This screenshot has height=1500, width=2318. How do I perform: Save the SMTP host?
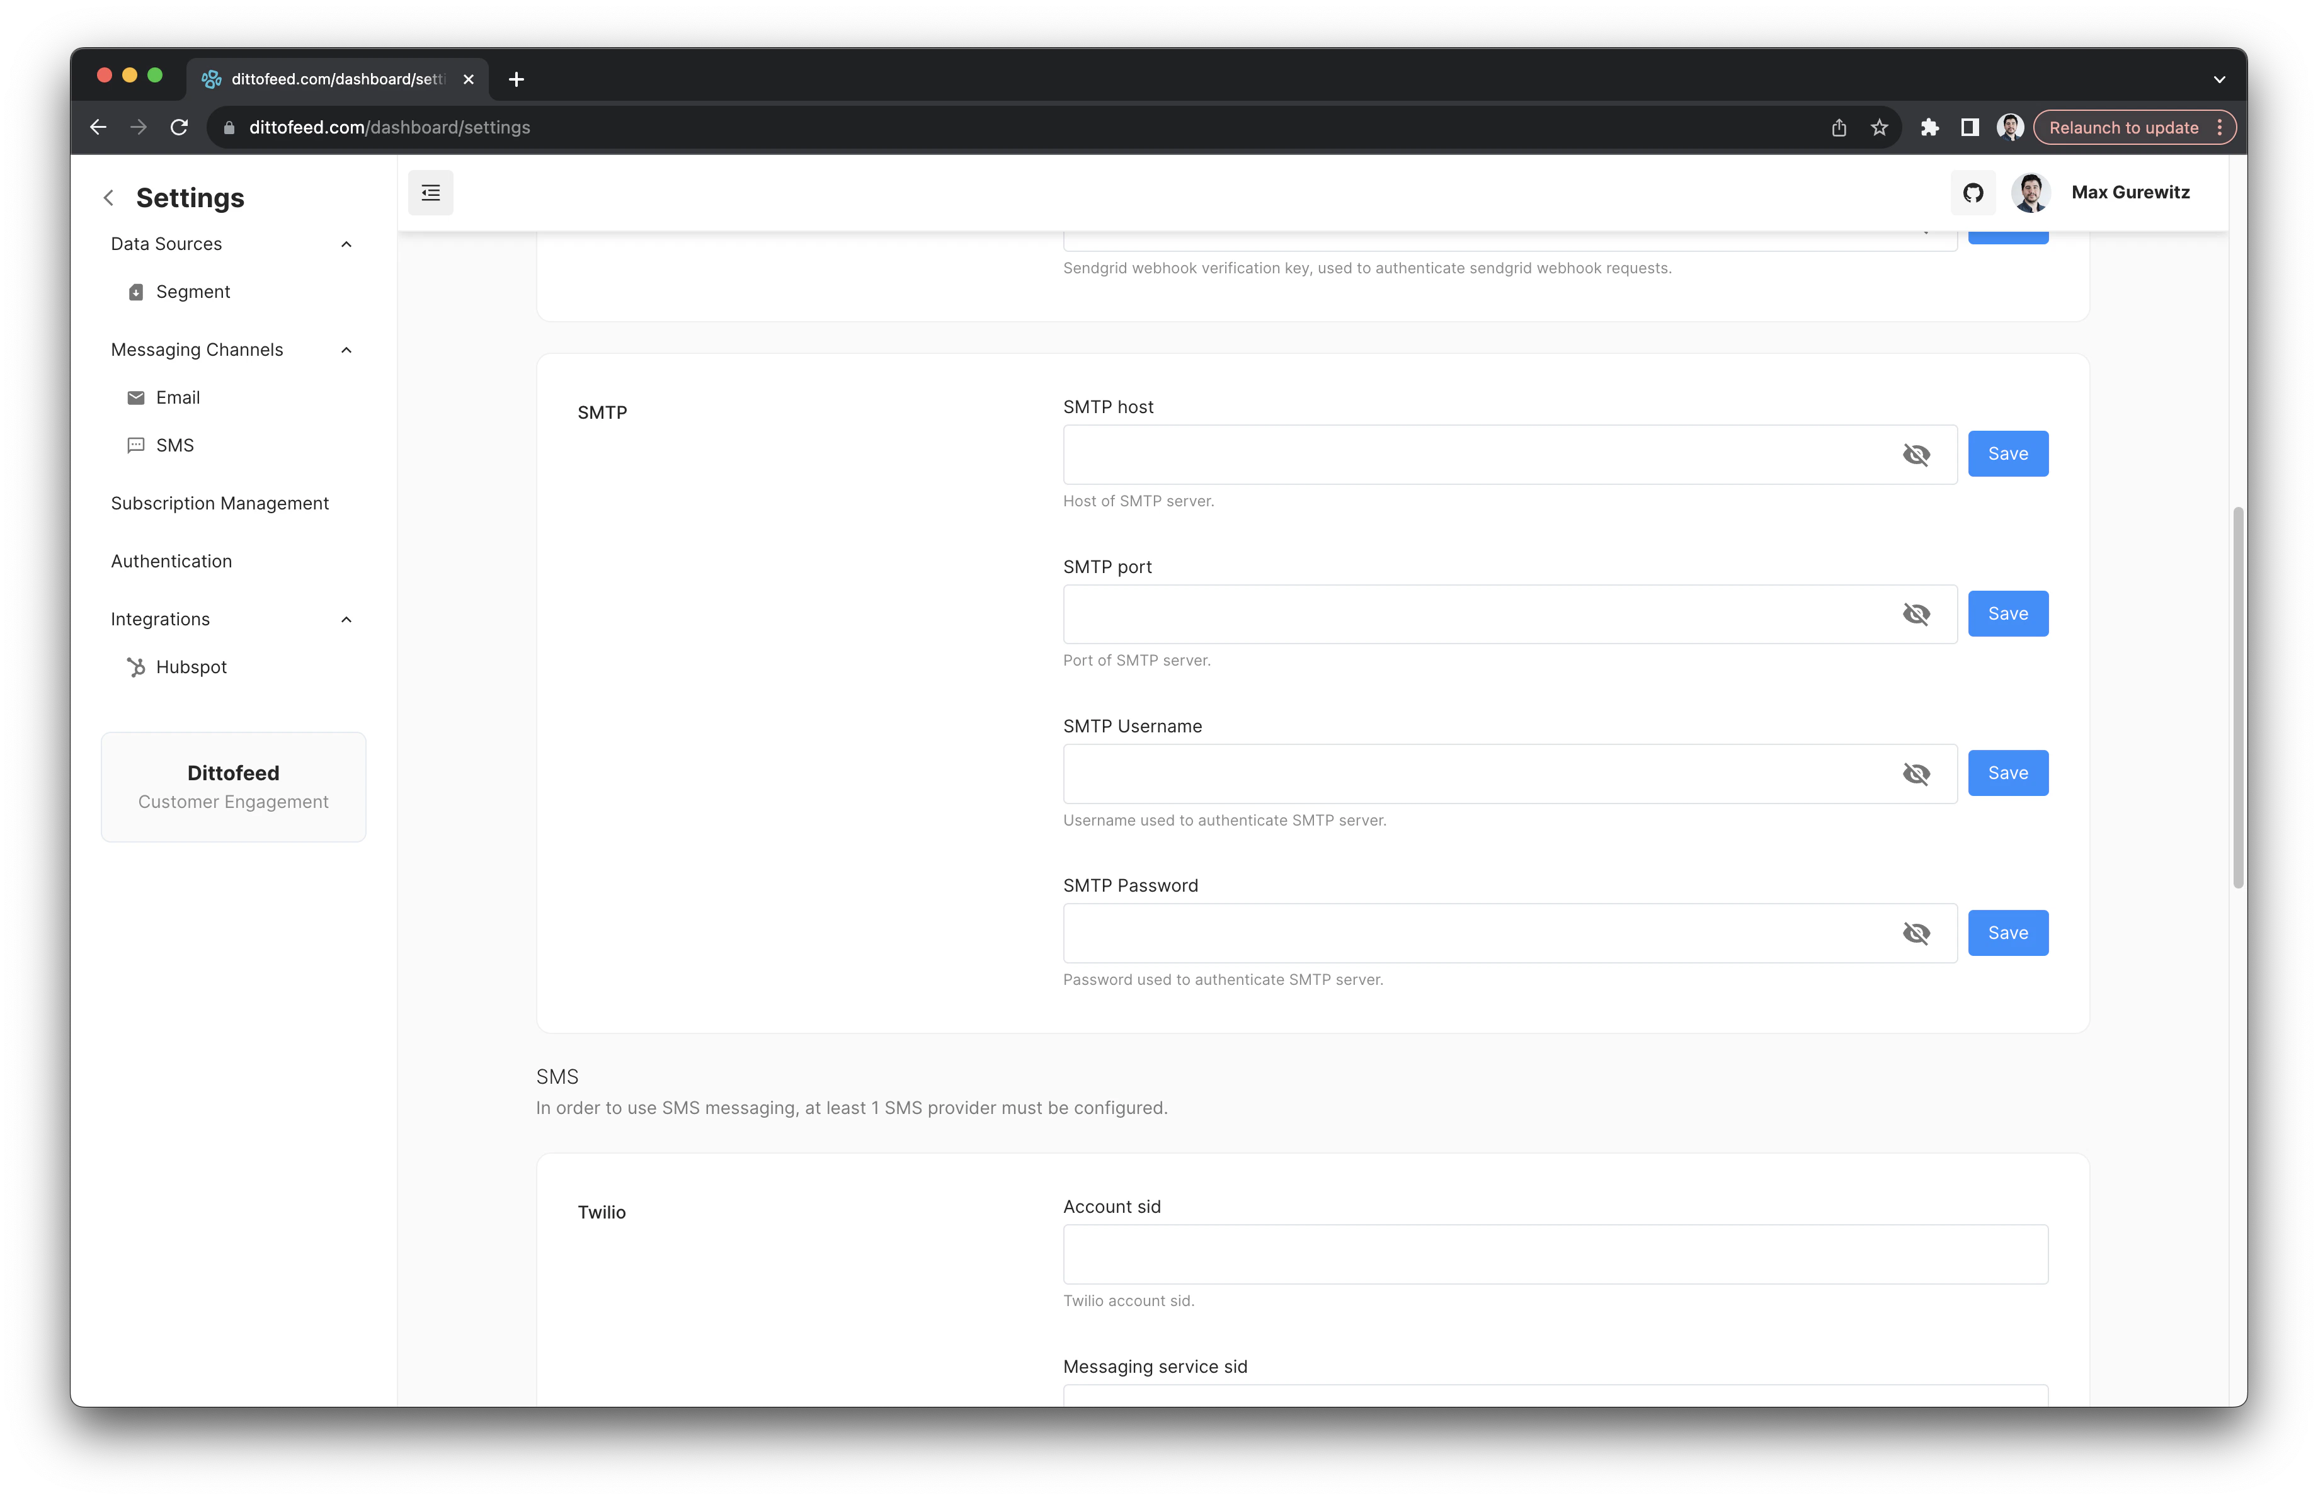click(x=2007, y=453)
